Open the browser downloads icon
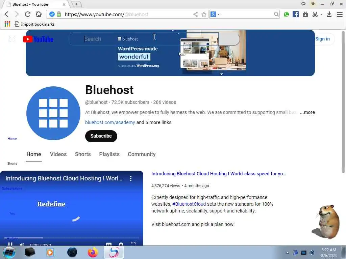 pyautogui.click(x=329, y=14)
